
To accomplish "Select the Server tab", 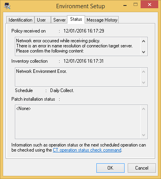I will tap(59, 20).
